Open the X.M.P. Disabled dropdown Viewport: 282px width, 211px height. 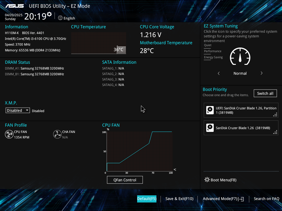point(18,110)
